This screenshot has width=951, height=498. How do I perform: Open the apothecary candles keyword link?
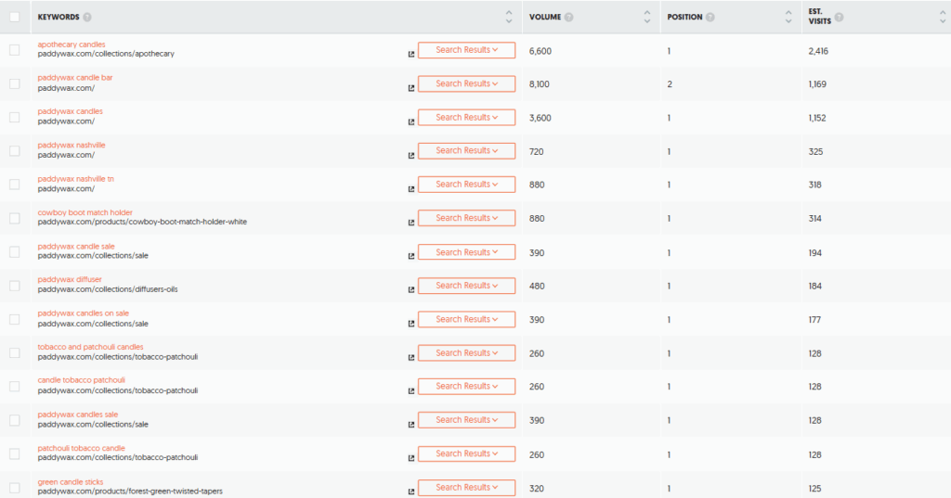click(72, 45)
